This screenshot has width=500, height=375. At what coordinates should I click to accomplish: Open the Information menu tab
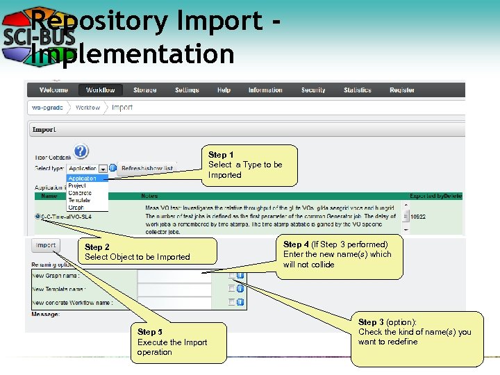click(265, 90)
